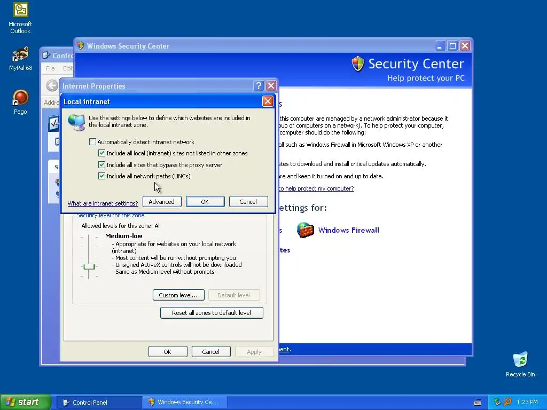
Task: Uncheck Include all local intranet sites
Action: 101,153
